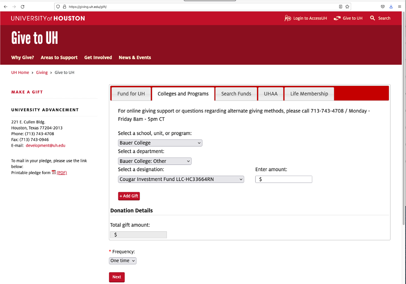Image resolution: width=406 pixels, height=284 pixels.
Task: Click the Next button
Action: 117,277
